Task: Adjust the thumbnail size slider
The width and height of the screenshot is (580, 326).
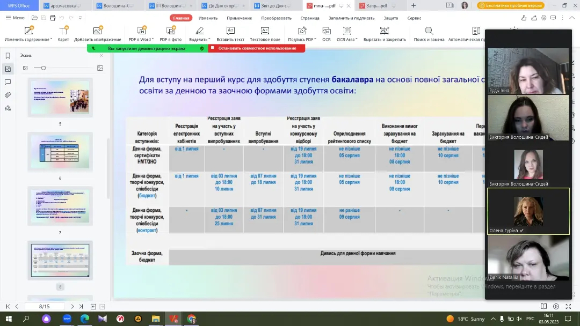Action: coord(44,68)
